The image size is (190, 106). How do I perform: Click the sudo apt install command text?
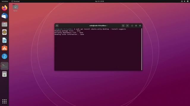pyautogui.click(x=101, y=29)
